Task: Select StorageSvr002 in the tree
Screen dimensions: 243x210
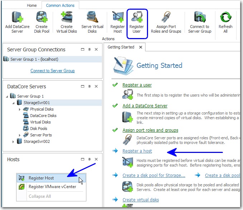Action: pyautogui.click(x=37, y=141)
